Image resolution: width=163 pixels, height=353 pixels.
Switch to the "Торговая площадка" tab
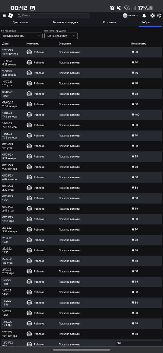point(65,22)
